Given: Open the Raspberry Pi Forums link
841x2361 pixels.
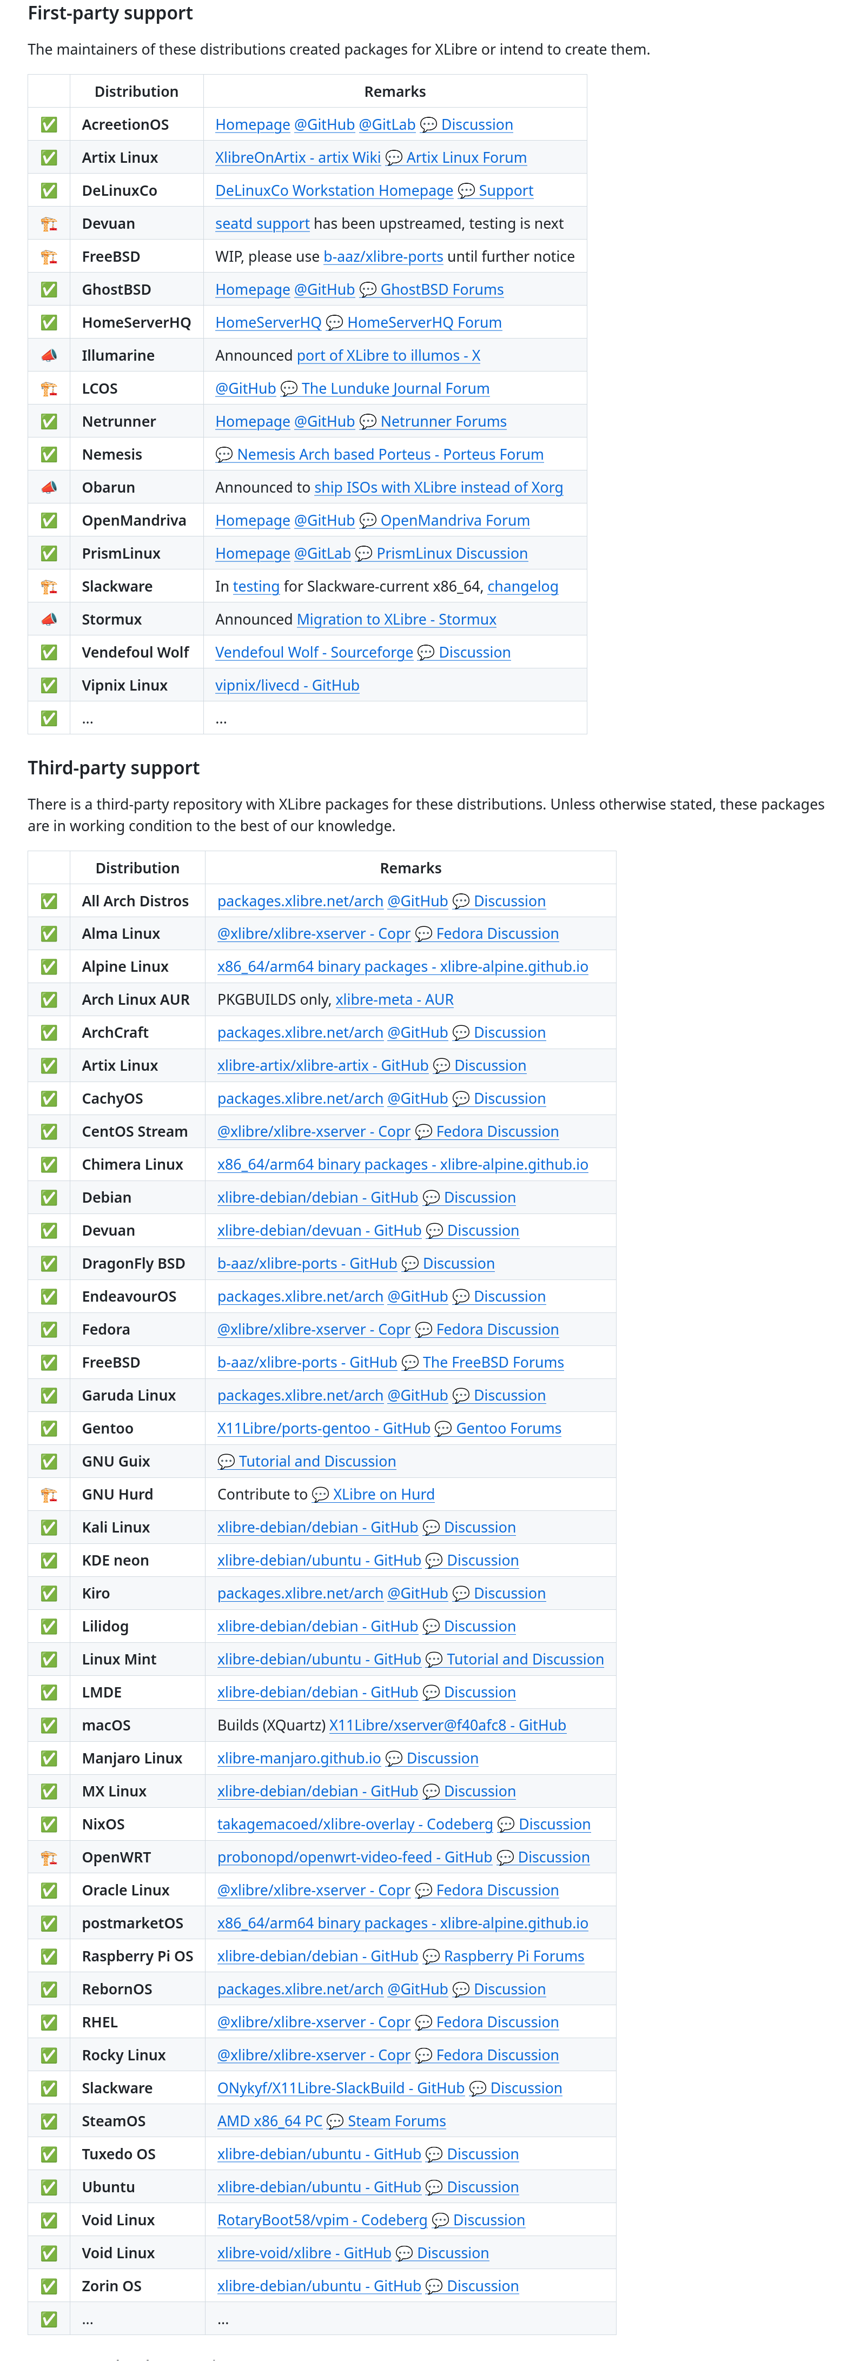Looking at the screenshot, I should tap(514, 1957).
